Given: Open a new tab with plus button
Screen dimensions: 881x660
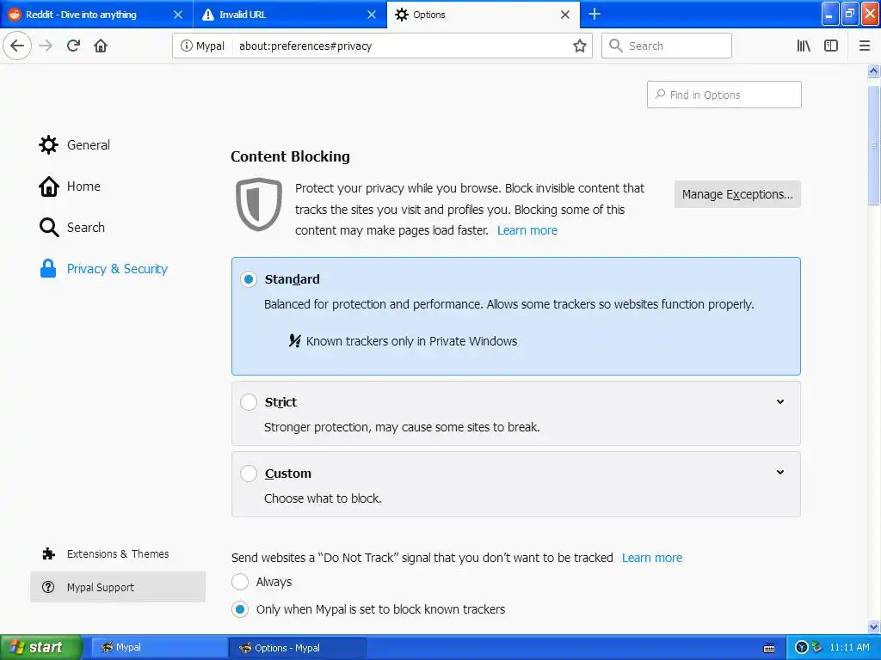Looking at the screenshot, I should pos(595,14).
